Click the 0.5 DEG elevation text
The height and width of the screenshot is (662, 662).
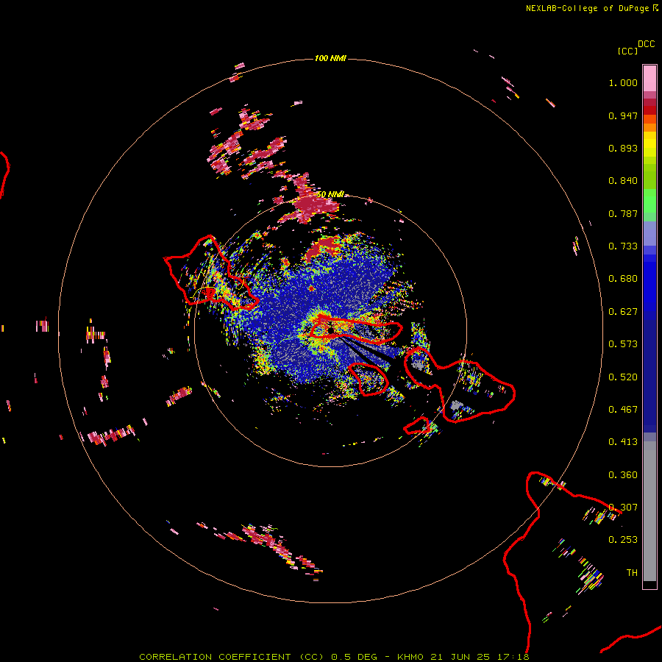coord(354,657)
